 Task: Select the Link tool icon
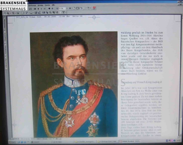tap(47, 12)
